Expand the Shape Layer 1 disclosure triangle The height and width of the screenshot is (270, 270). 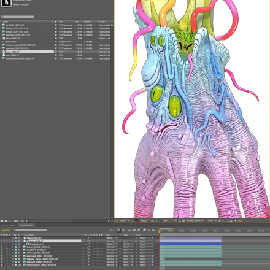[x=25, y=244]
